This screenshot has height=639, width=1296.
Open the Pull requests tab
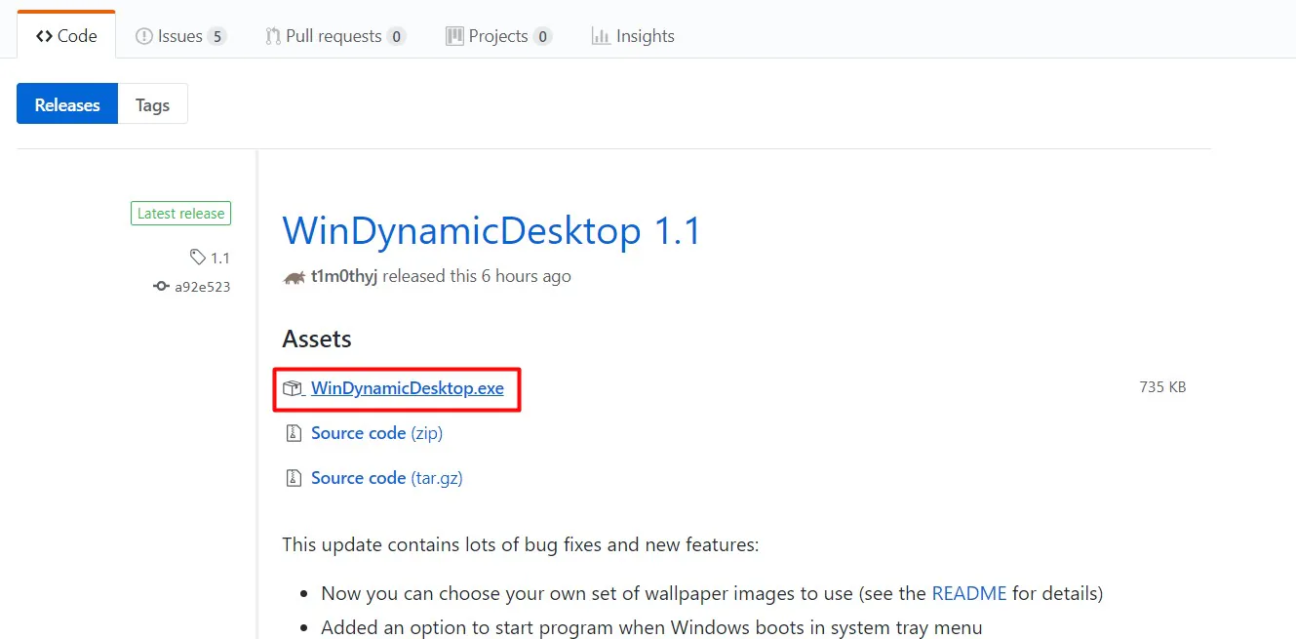pyautogui.click(x=335, y=36)
